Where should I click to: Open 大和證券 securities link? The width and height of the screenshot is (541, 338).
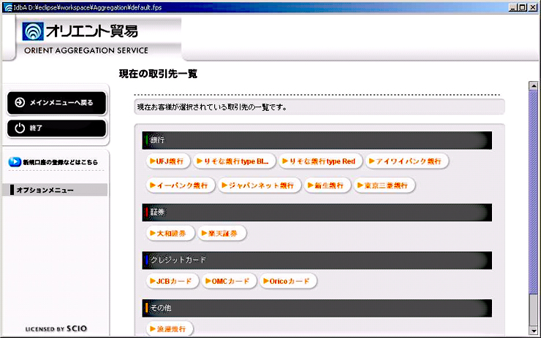tap(170, 234)
